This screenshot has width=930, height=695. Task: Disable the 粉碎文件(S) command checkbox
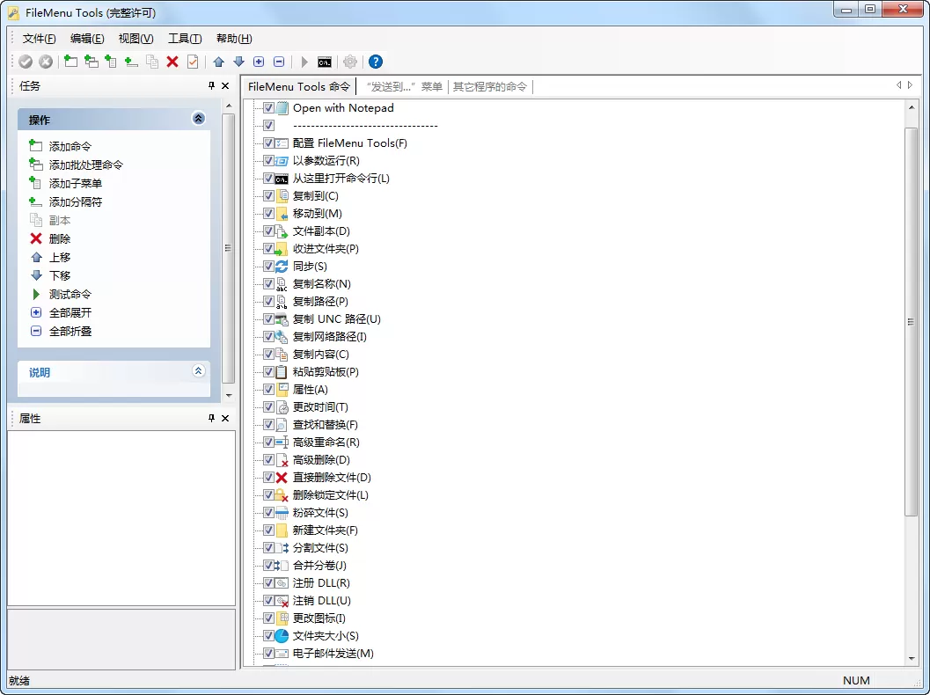(269, 512)
